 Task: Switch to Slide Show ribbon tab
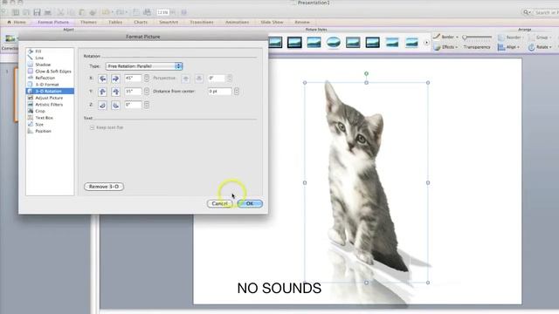click(x=272, y=22)
